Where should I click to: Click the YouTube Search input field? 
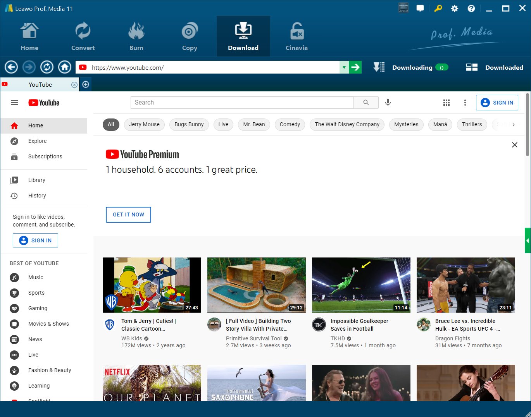pos(242,103)
